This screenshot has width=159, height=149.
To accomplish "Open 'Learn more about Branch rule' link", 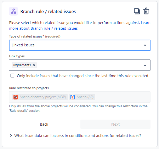I will click(80, 25).
